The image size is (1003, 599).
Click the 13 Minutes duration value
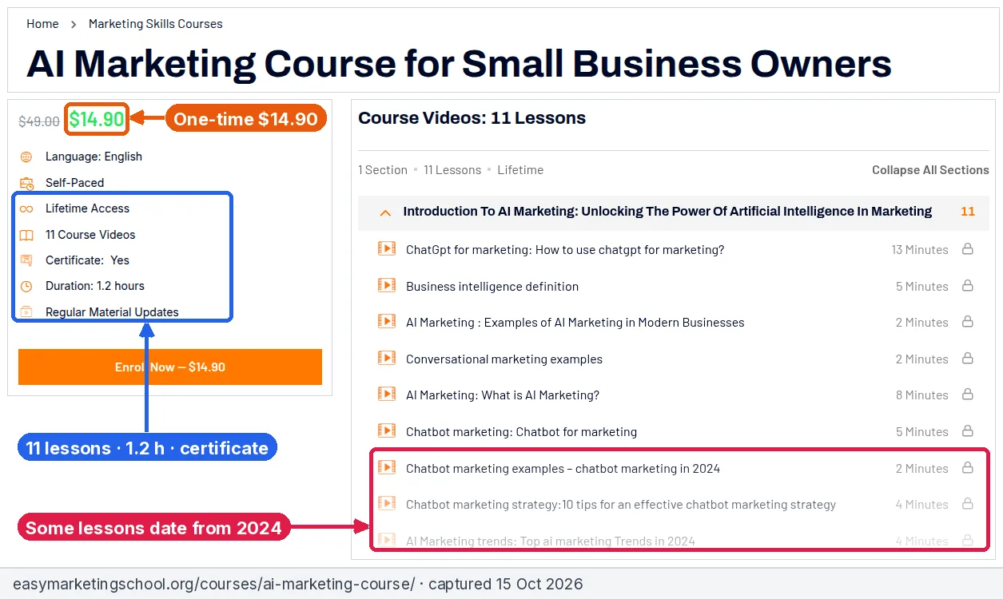click(920, 250)
